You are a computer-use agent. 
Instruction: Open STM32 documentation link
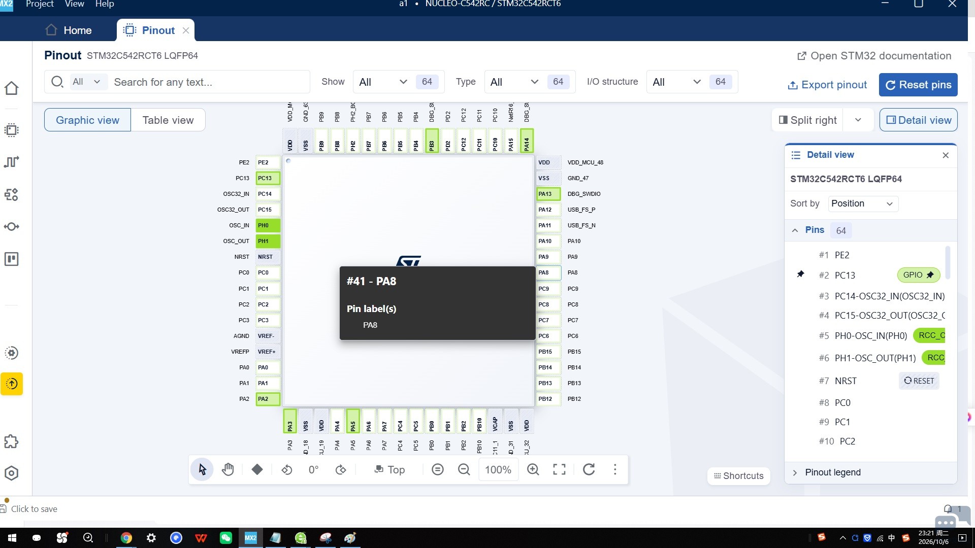pyautogui.click(x=874, y=56)
